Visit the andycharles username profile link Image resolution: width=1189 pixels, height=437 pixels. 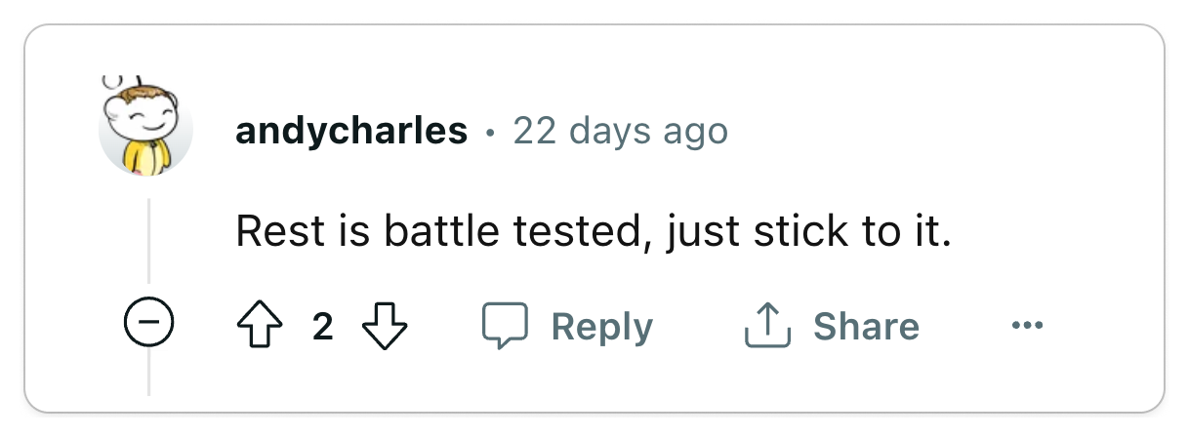[351, 131]
